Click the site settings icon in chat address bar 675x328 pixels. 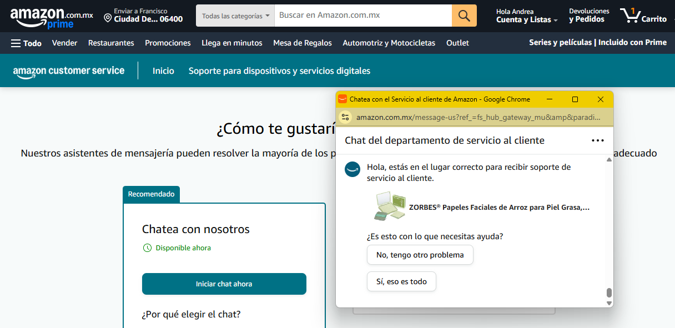pos(345,117)
